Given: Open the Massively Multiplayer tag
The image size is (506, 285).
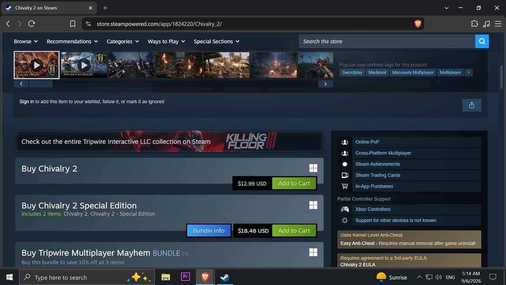Looking at the screenshot, I should point(413,72).
